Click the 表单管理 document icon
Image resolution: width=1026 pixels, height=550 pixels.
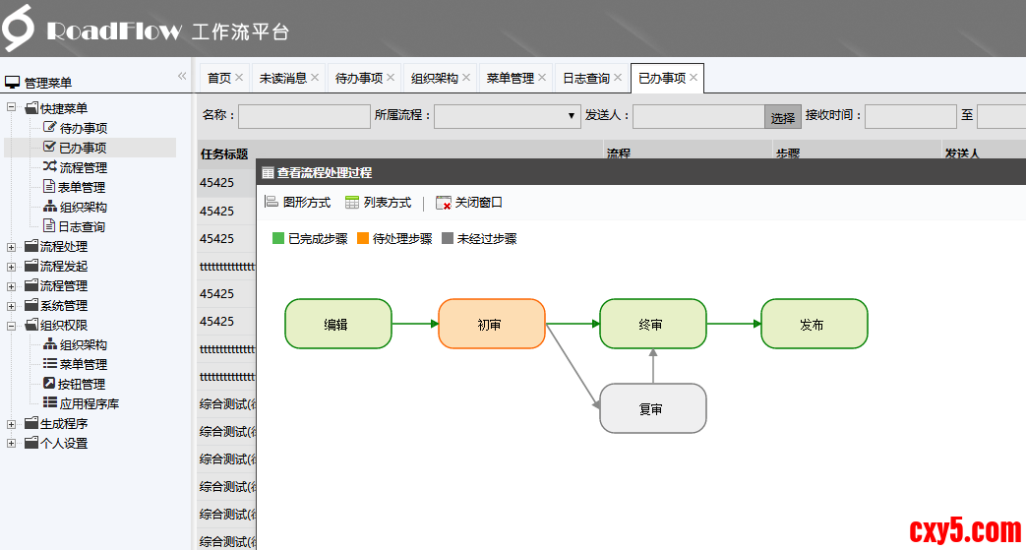[50, 187]
